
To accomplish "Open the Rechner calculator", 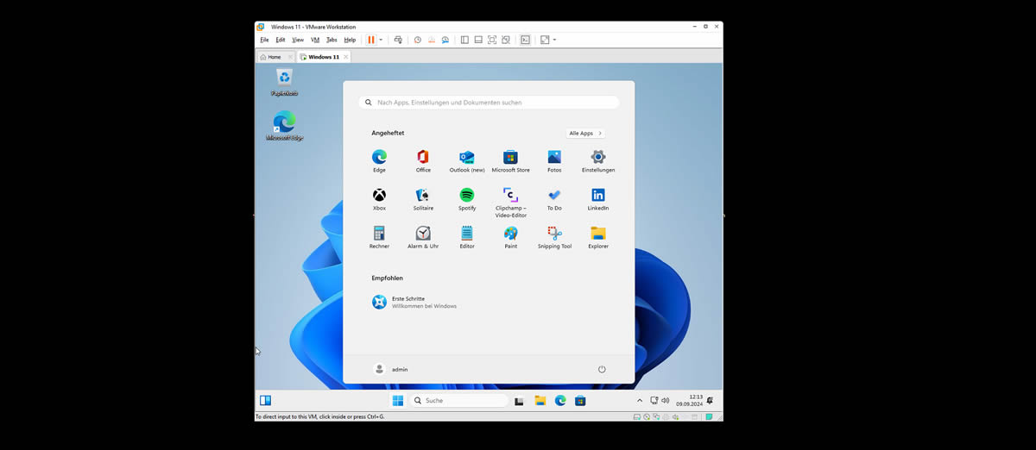I will (x=379, y=237).
